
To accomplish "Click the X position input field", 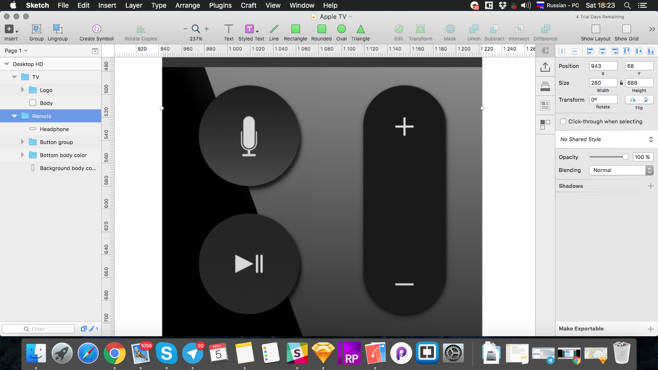I will (603, 66).
